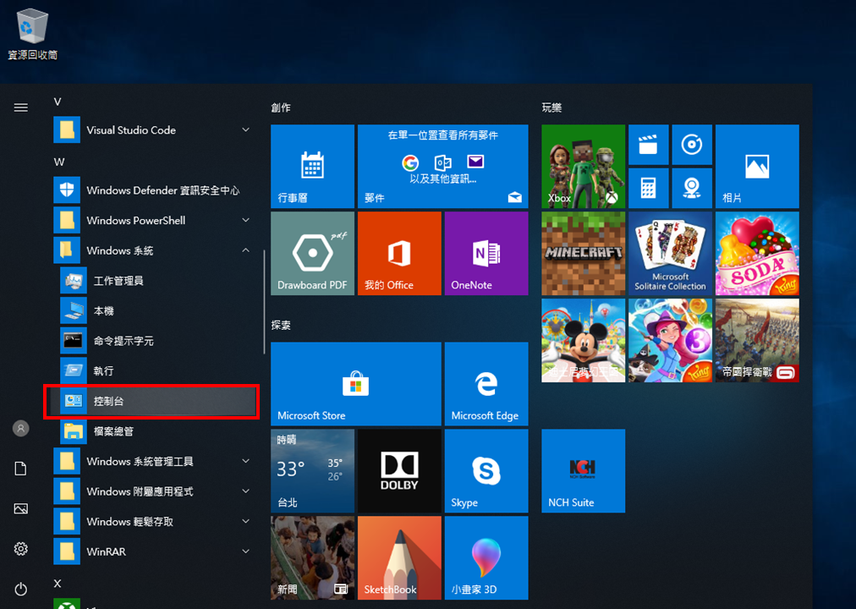
Task: Open the Calendar tile
Action: pos(312,167)
